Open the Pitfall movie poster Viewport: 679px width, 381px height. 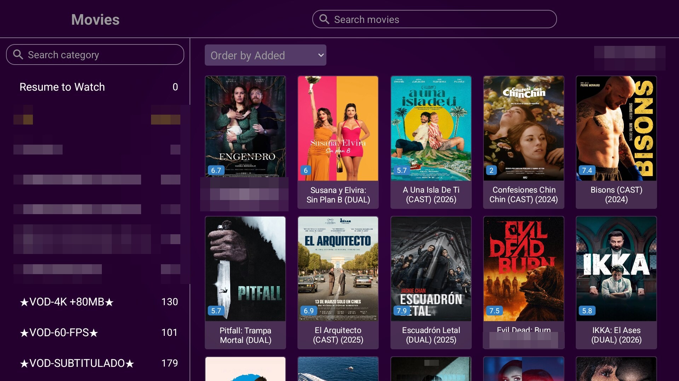coord(245,269)
